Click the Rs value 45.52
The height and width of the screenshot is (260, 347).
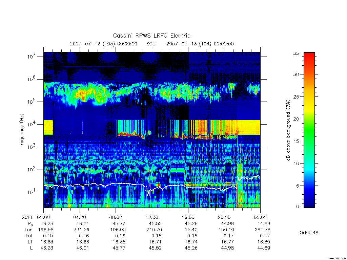pos(155,223)
